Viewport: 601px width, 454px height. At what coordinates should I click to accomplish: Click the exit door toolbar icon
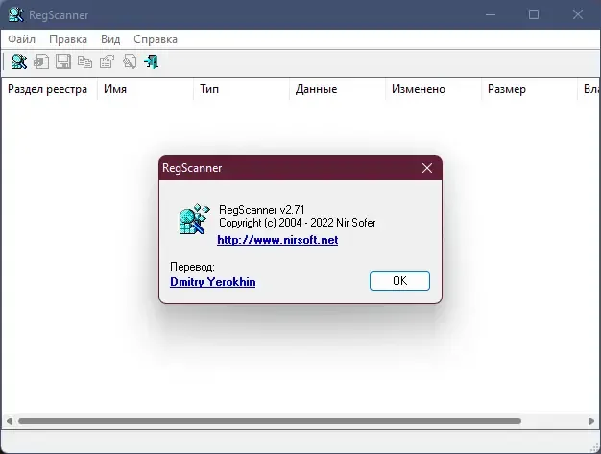pos(152,61)
